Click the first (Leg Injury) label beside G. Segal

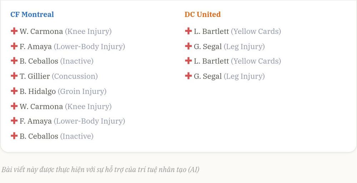(244, 46)
